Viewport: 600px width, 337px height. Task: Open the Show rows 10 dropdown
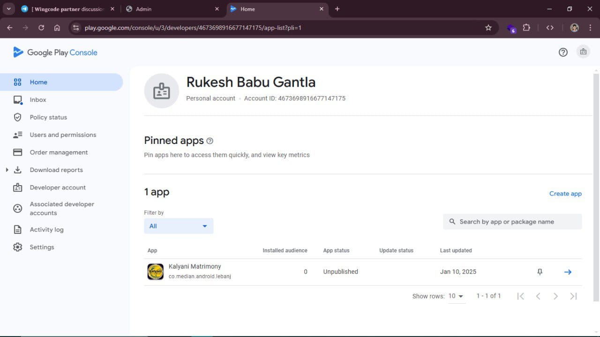(456, 296)
